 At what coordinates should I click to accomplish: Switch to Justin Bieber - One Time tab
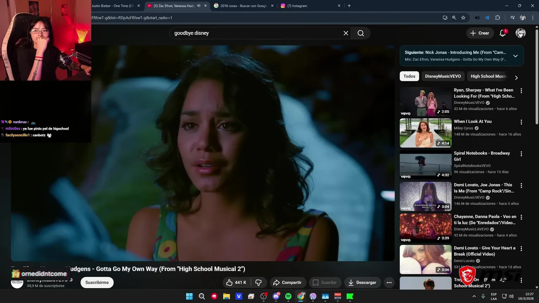point(112,6)
